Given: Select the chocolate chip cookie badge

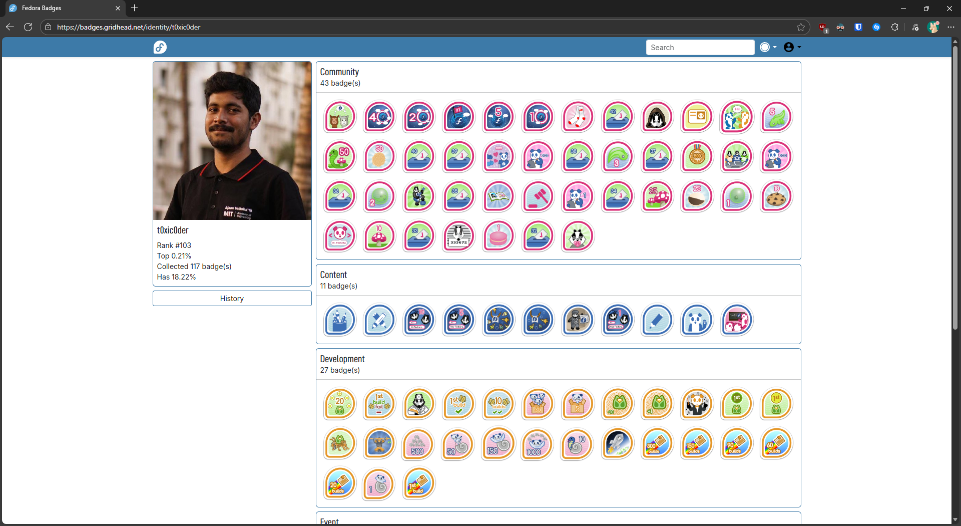Looking at the screenshot, I should [x=776, y=197].
